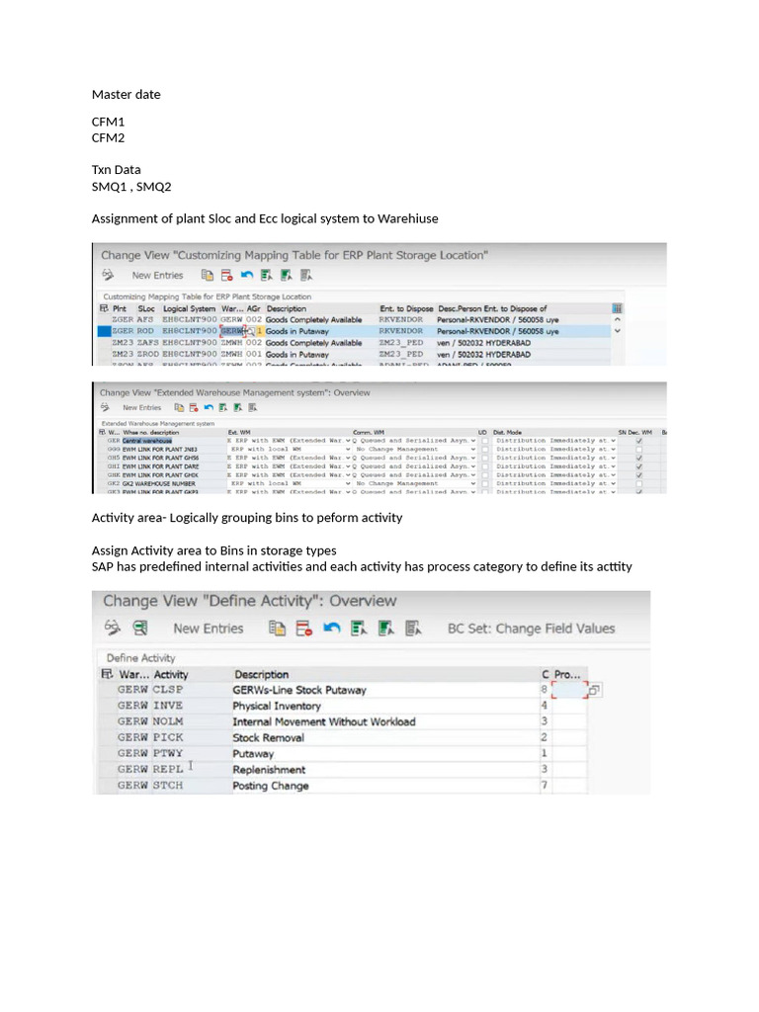The height and width of the screenshot is (1012, 759).
Task: Open the Comm. WM dropdown for PLANT GH56 row
Action: coord(473,458)
